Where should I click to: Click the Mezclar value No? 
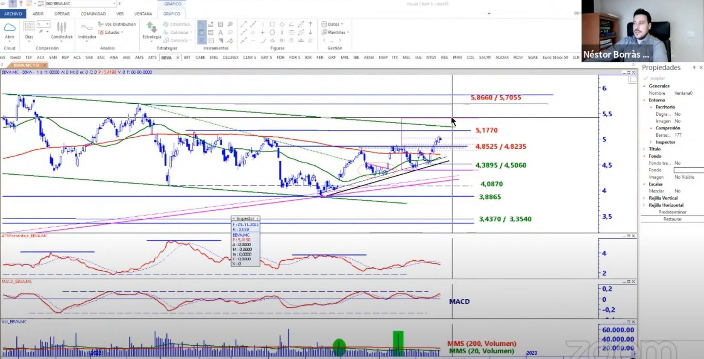coord(677,191)
